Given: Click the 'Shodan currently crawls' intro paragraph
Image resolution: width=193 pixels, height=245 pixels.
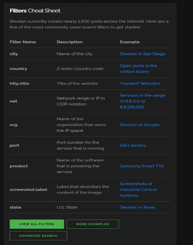Looking at the screenshot, I should pyautogui.click(x=89, y=24).
